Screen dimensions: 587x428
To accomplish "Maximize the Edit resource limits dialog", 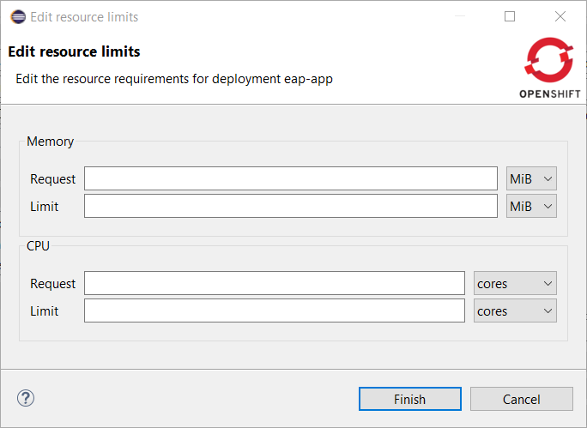I will pos(510,16).
